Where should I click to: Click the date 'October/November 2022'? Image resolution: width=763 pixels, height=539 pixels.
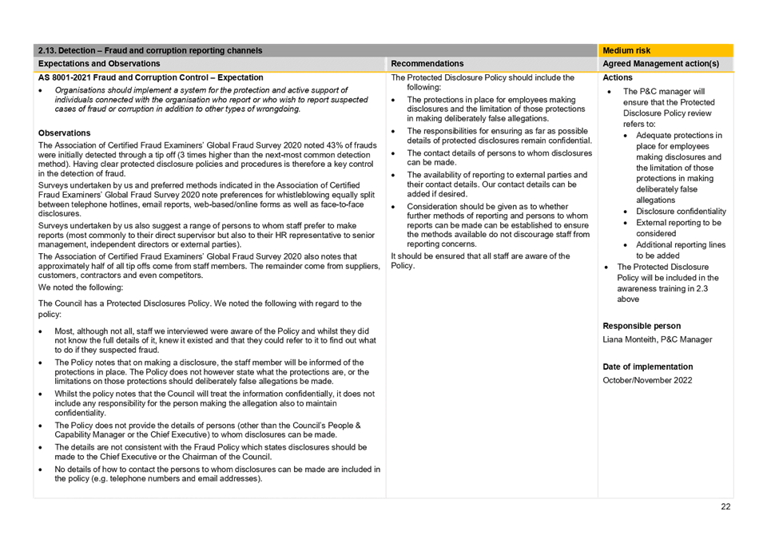(646, 380)
